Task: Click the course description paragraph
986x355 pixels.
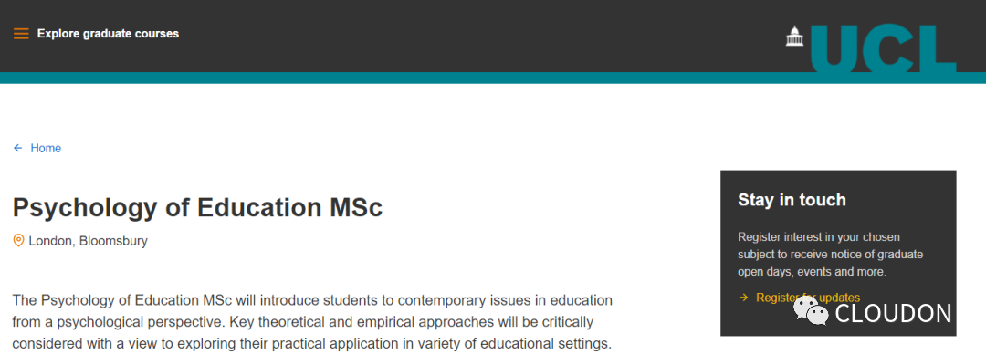Action: coord(312,322)
